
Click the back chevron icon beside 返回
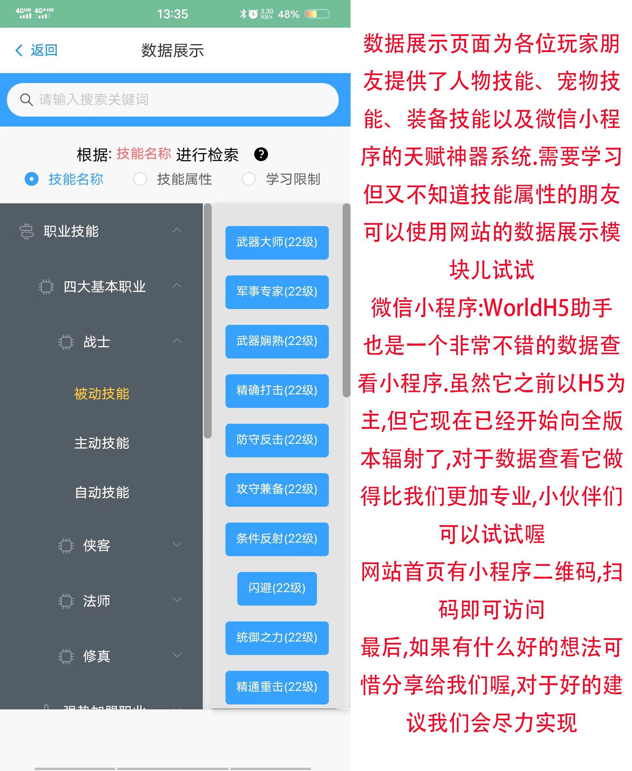tap(19, 50)
